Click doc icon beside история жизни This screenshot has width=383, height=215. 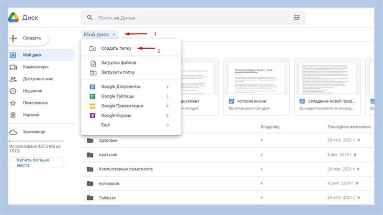[x=231, y=101]
